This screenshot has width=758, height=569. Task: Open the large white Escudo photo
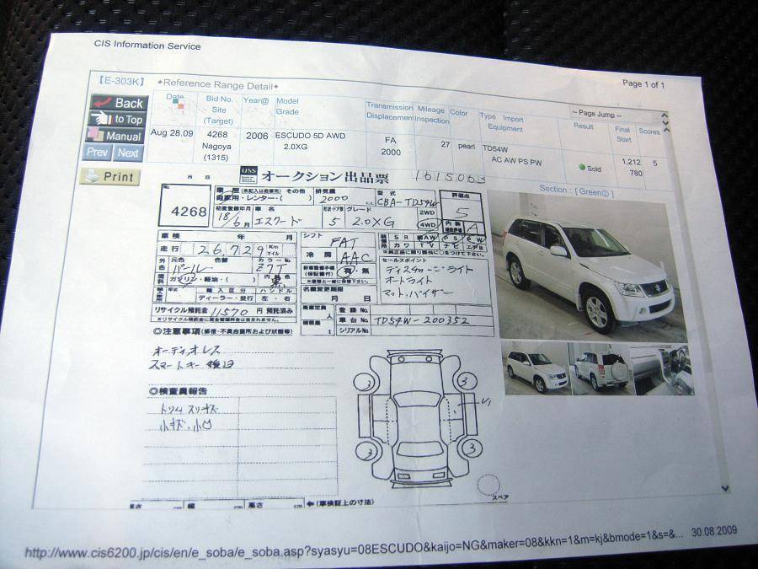point(588,266)
